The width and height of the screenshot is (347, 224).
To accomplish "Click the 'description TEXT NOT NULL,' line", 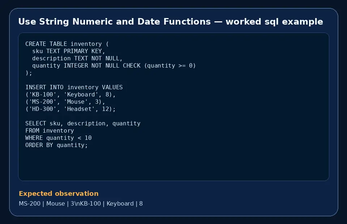I will click(x=77, y=59).
